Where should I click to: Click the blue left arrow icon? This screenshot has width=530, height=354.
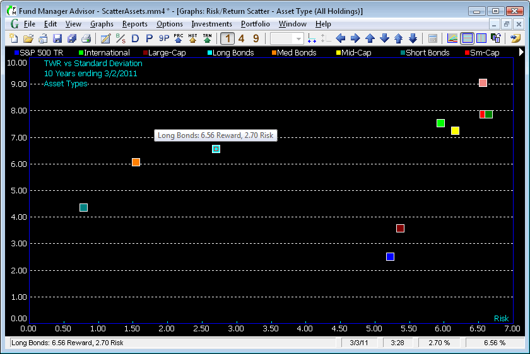pos(341,38)
